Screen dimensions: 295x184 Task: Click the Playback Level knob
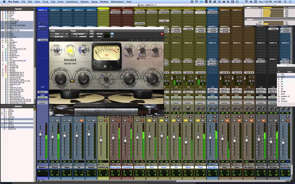pyautogui.click(x=83, y=78)
